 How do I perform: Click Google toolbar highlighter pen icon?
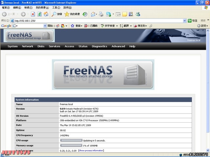(x=151, y=26)
